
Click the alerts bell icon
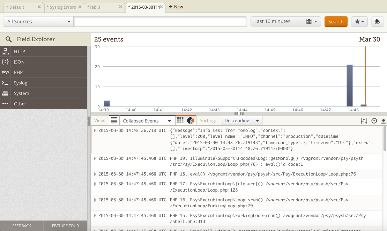(x=377, y=22)
